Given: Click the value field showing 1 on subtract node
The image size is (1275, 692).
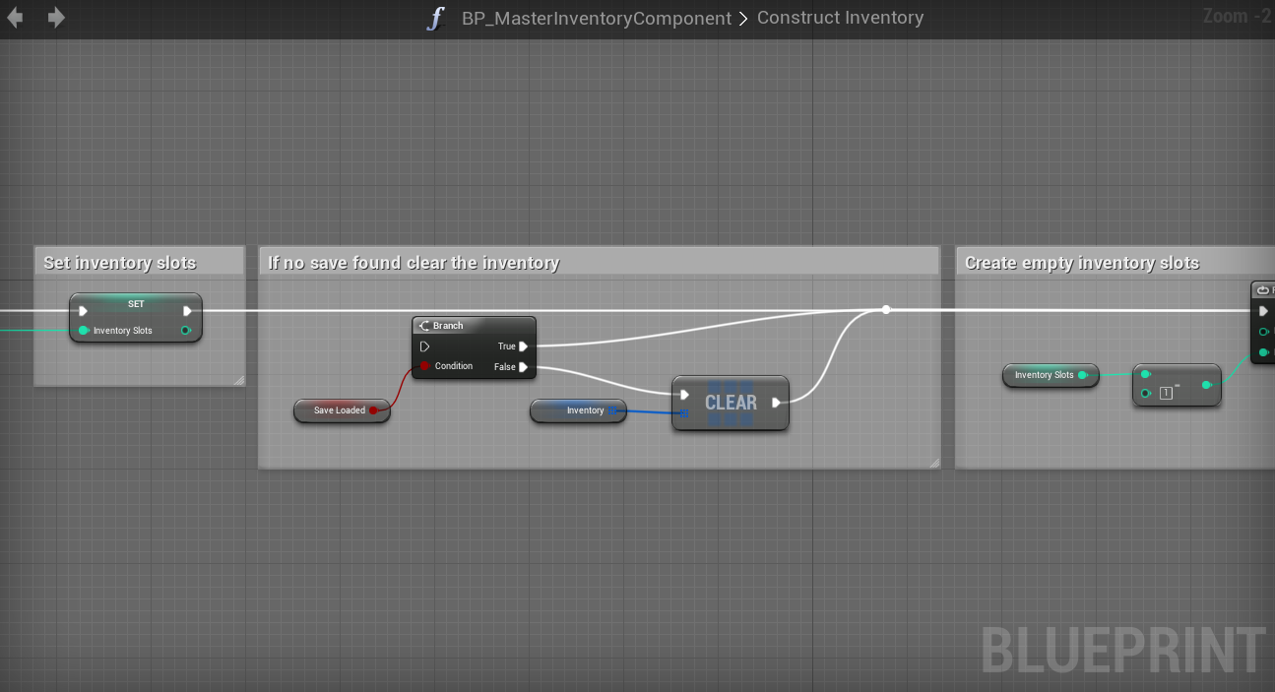Looking at the screenshot, I should coord(1167,394).
